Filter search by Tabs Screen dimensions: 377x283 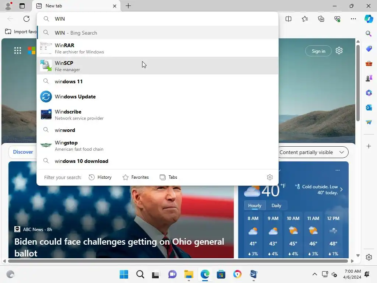[x=169, y=177]
